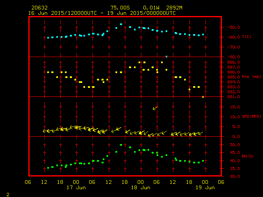Select the -70.0 temperature tick label
This screenshot has height=197, width=263.
tap(233, 47)
